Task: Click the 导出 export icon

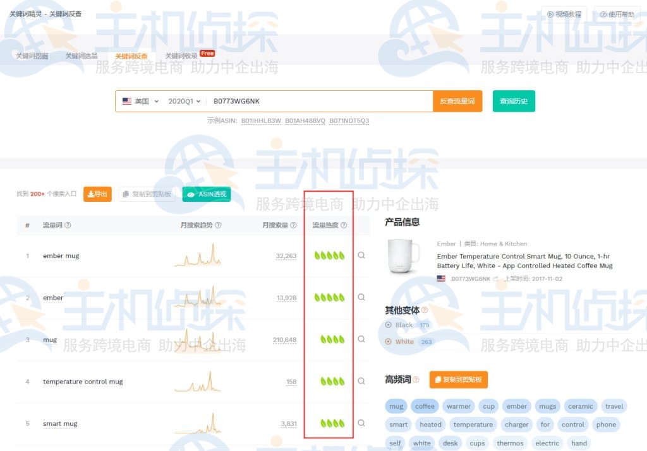Action: click(x=92, y=194)
